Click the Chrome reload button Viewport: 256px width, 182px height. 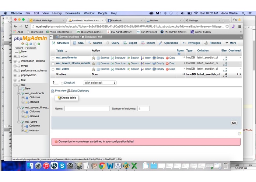click(x=27, y=26)
